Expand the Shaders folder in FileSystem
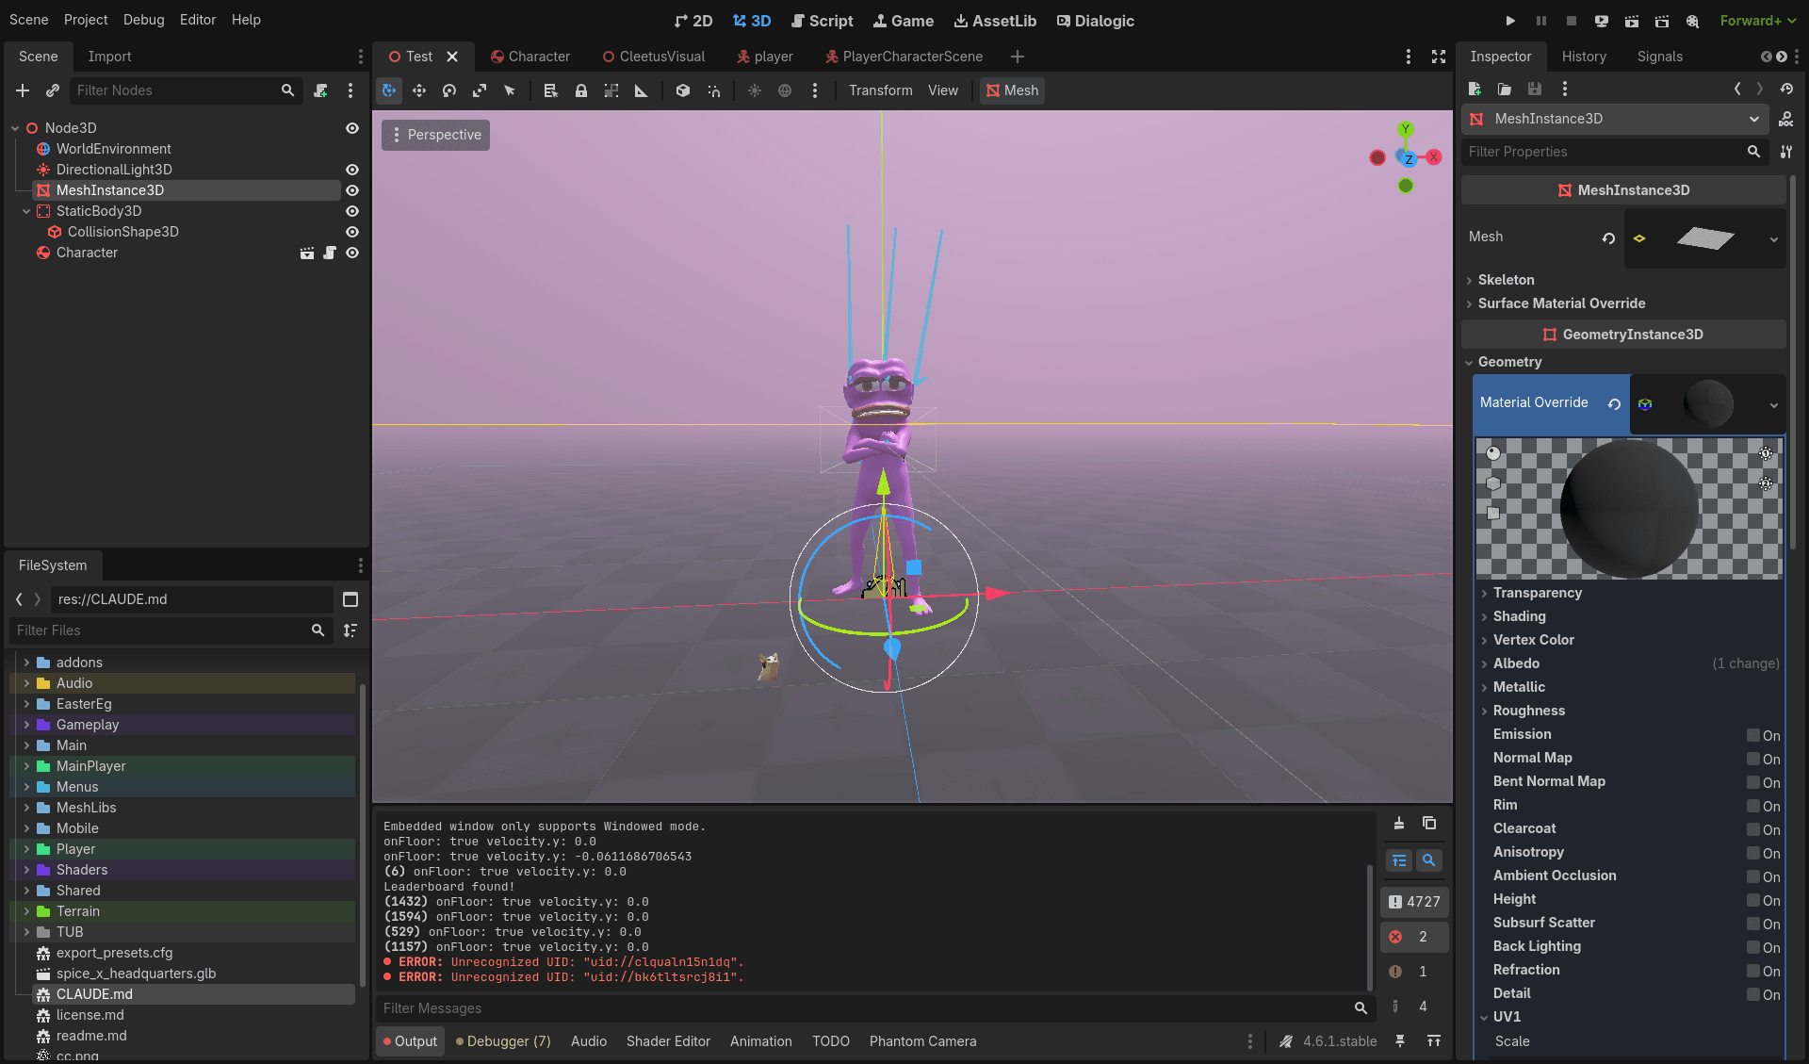 [x=26, y=870]
